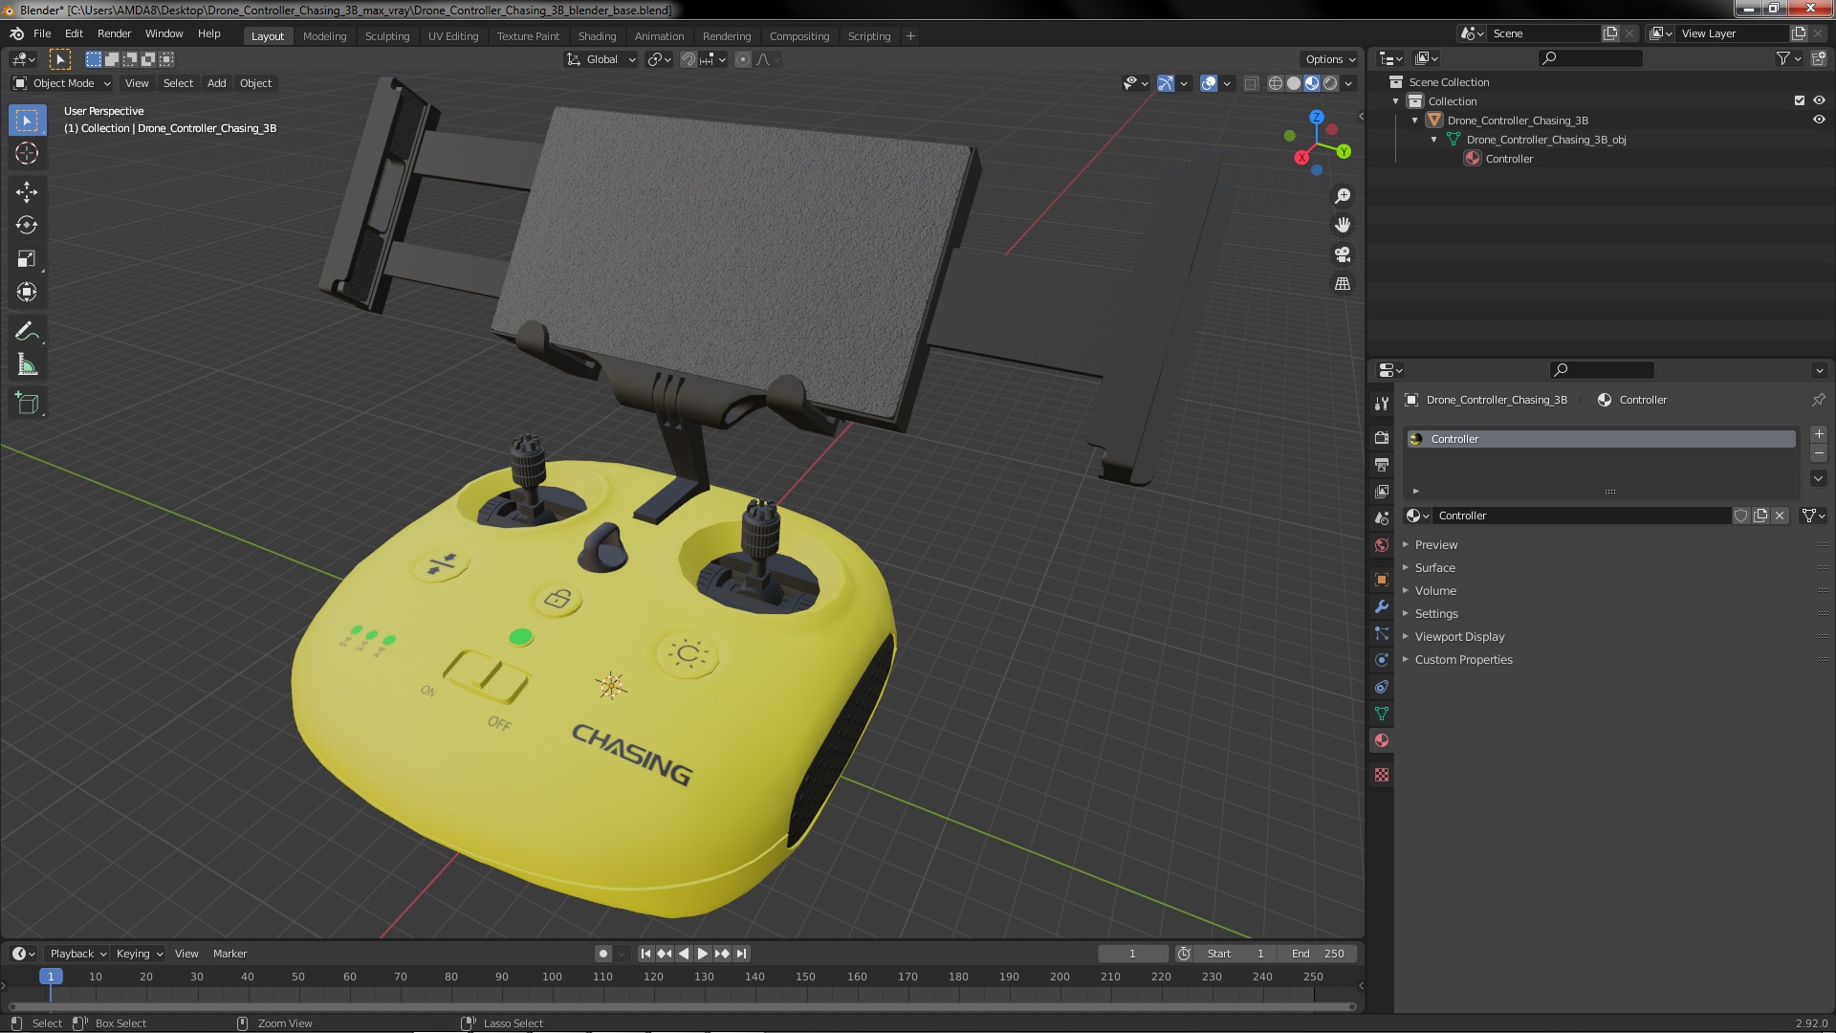1836x1033 pixels.
Task: Expand the Viewport Display panel
Action: tap(1459, 637)
